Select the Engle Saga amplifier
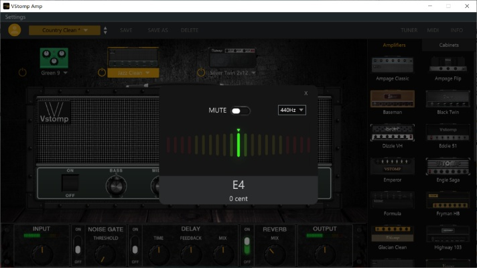This screenshot has width=477, height=268. (448, 165)
